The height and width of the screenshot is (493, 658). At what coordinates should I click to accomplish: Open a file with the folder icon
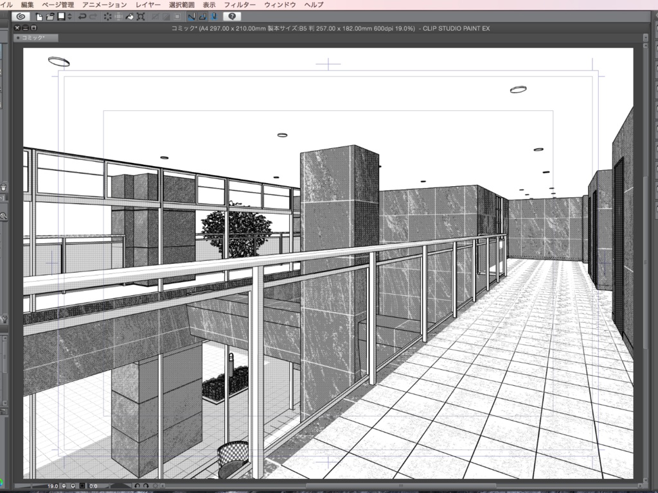point(49,17)
